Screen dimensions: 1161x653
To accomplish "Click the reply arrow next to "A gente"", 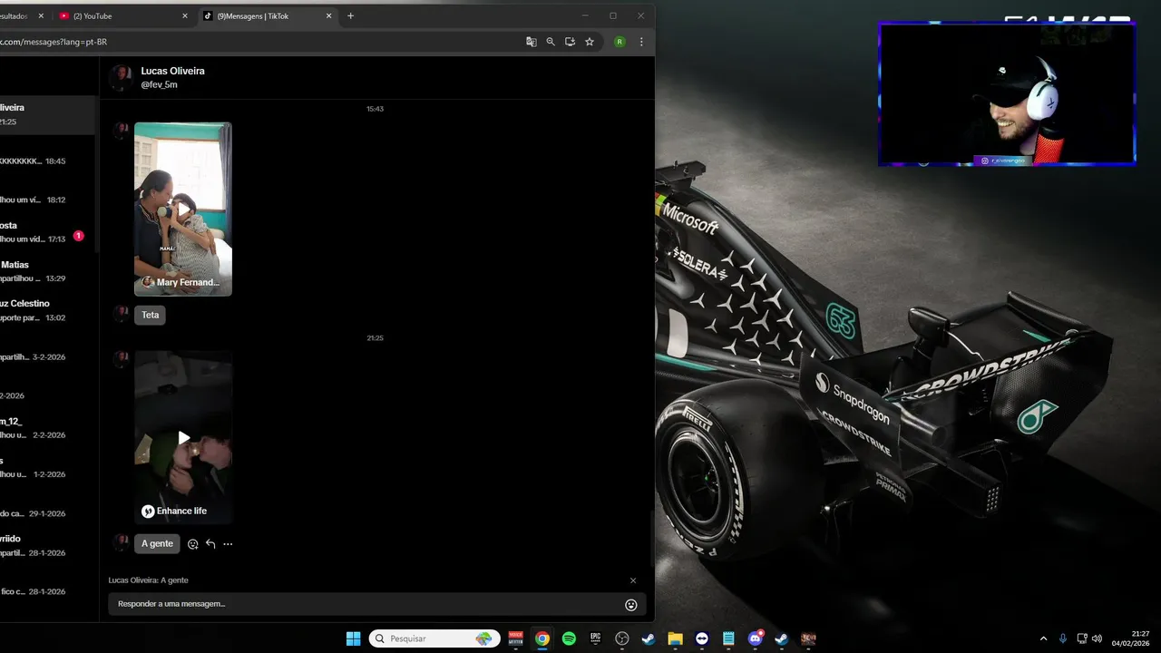I will [x=210, y=544].
